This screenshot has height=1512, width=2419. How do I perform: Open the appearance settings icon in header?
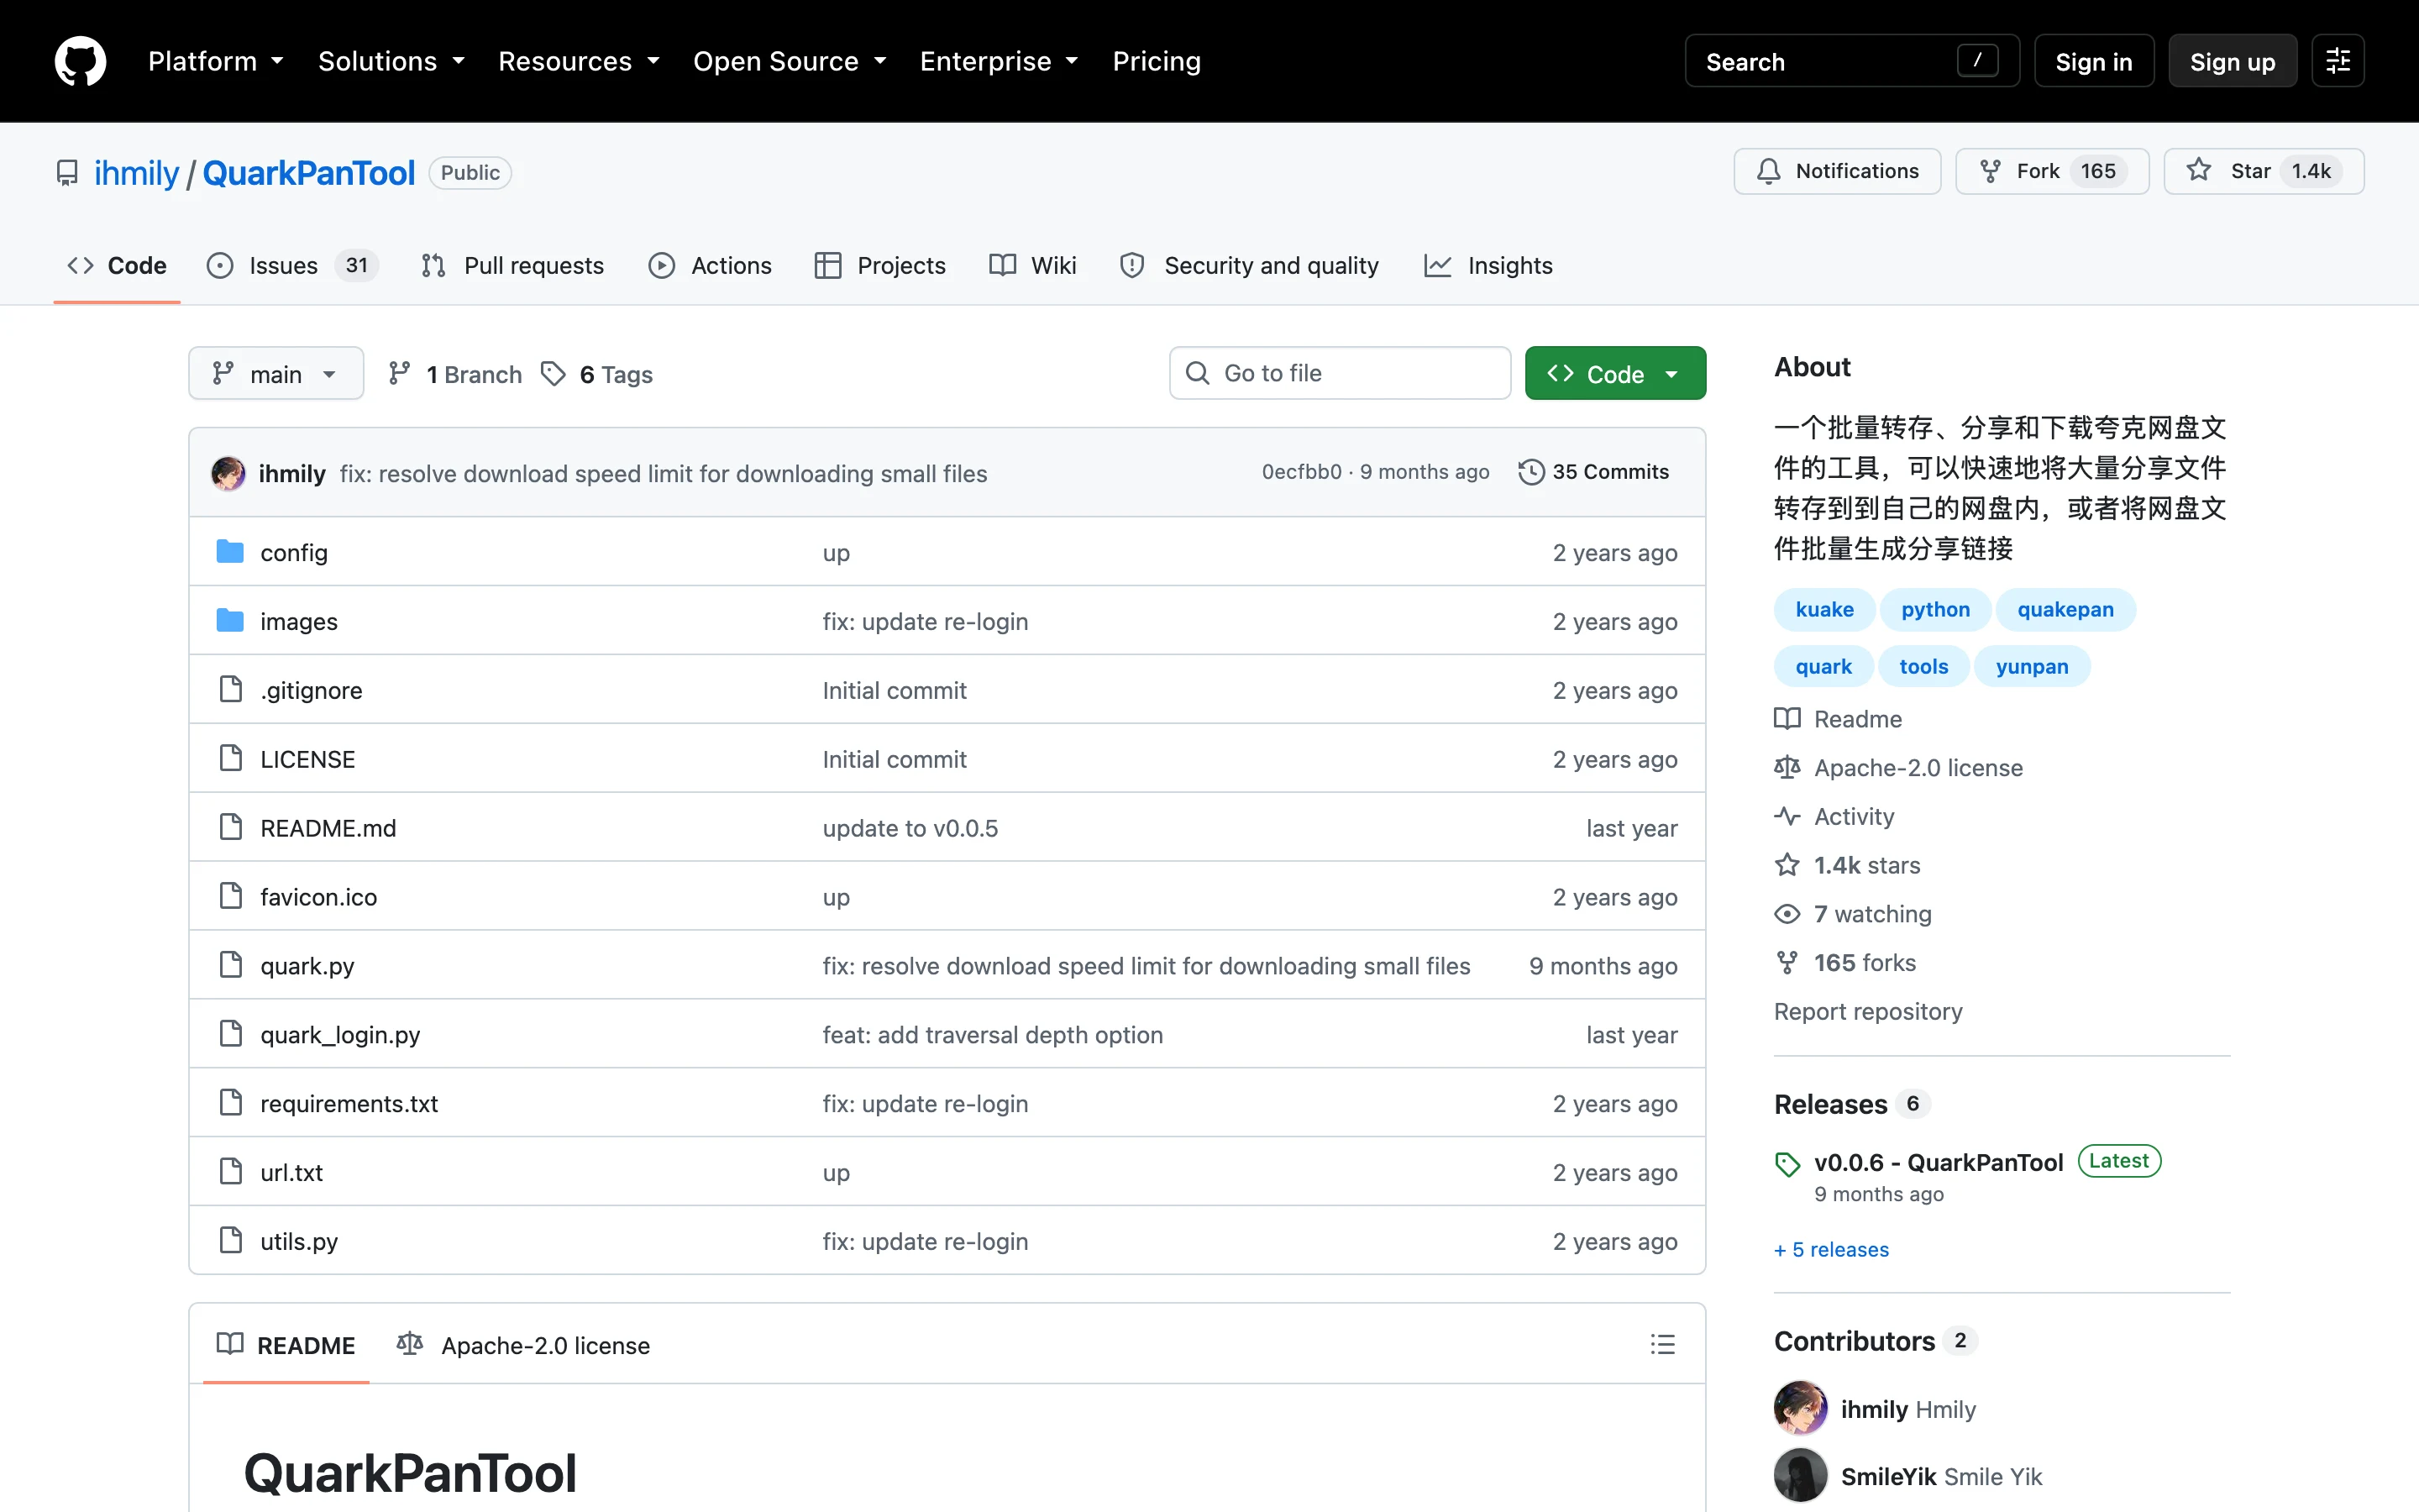click(x=2337, y=61)
